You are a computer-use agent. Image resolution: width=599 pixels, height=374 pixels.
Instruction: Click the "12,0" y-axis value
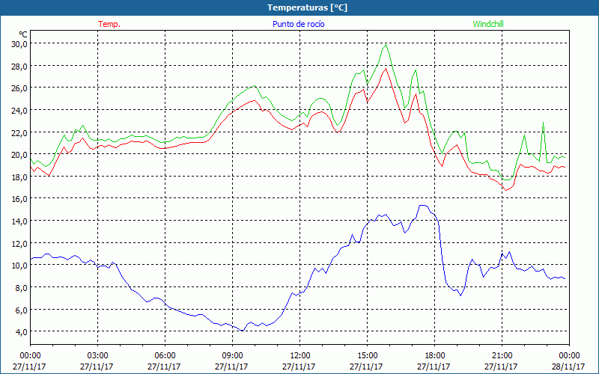tap(19, 244)
